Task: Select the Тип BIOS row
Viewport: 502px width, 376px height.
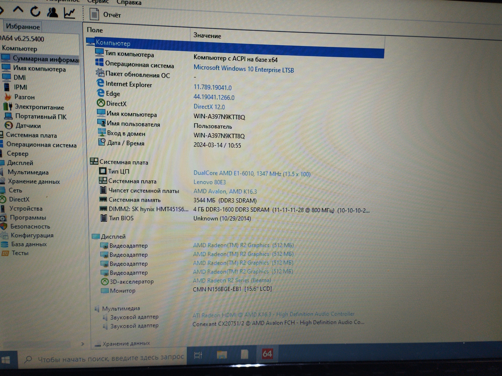Action: pyautogui.click(x=175, y=218)
